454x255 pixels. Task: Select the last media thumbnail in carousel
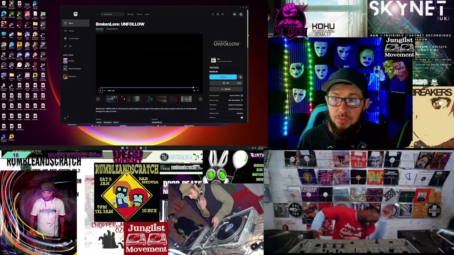pos(186,99)
